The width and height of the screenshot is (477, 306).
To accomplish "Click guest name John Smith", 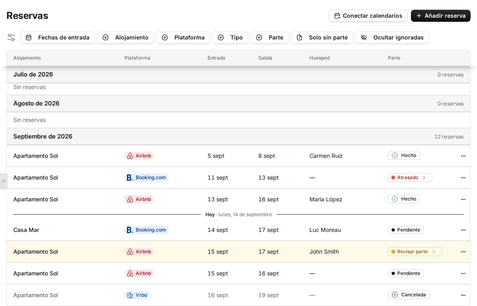I will [x=324, y=252].
